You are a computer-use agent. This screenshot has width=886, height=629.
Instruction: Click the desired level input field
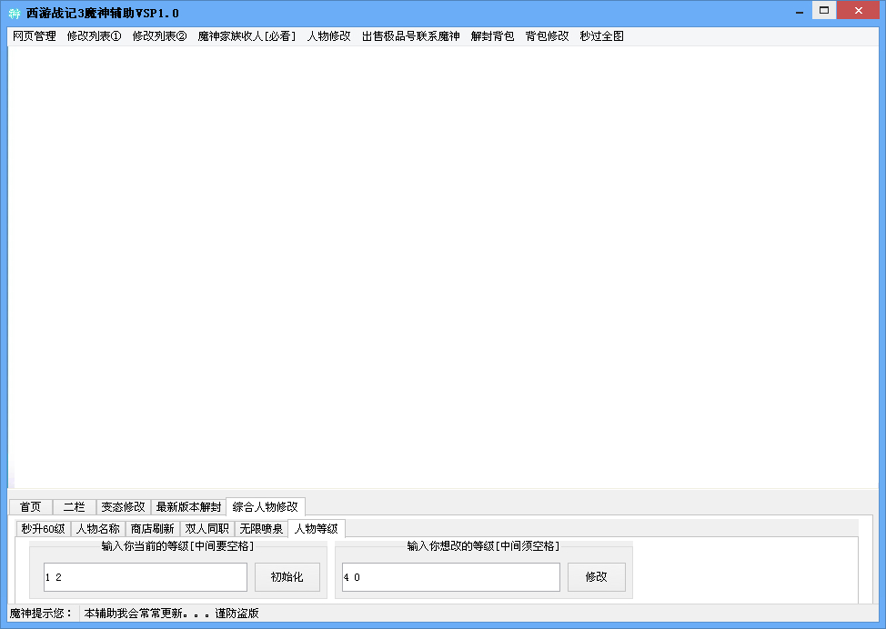tap(451, 577)
